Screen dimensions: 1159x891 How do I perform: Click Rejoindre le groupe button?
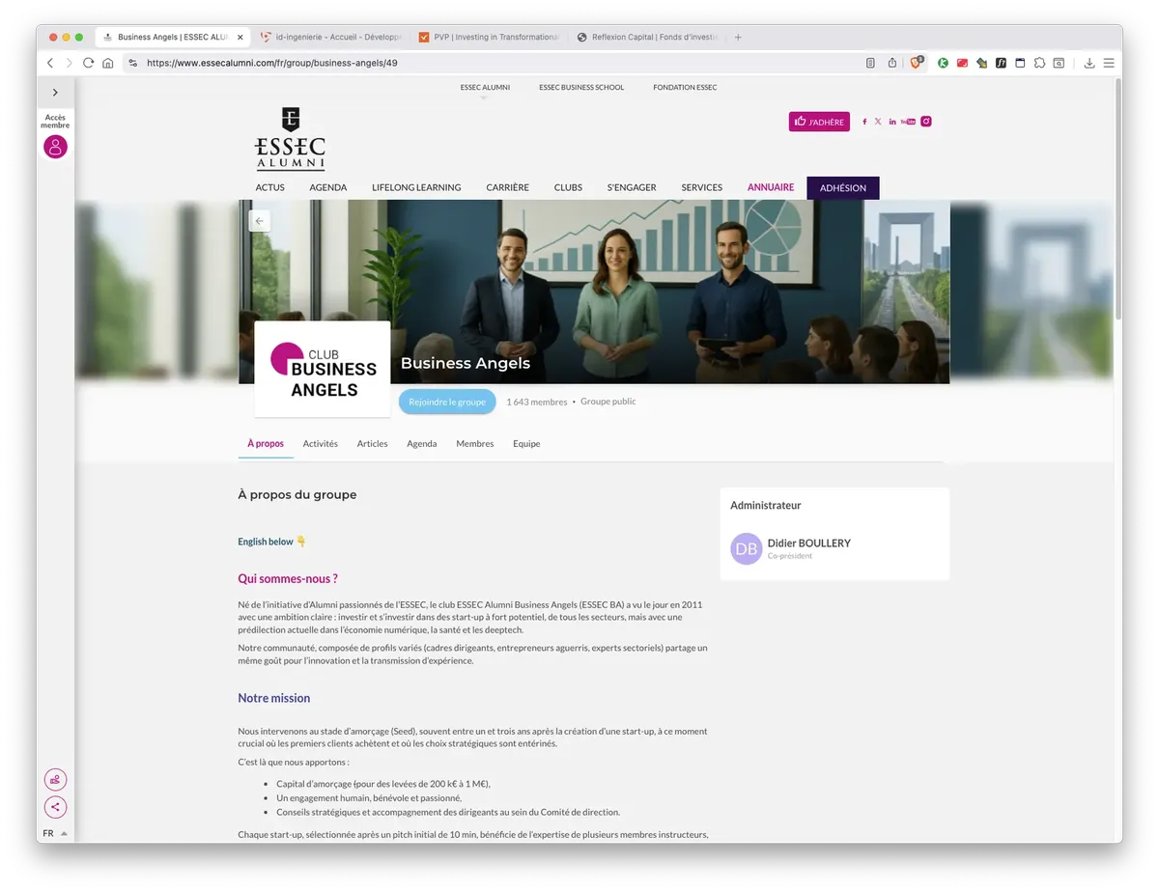click(447, 402)
